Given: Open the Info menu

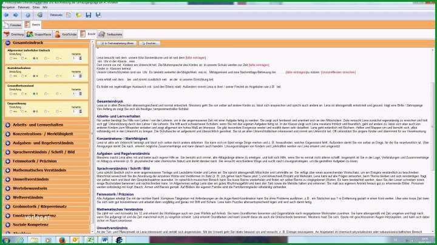Looking at the screenshot, I should [x=45, y=7].
